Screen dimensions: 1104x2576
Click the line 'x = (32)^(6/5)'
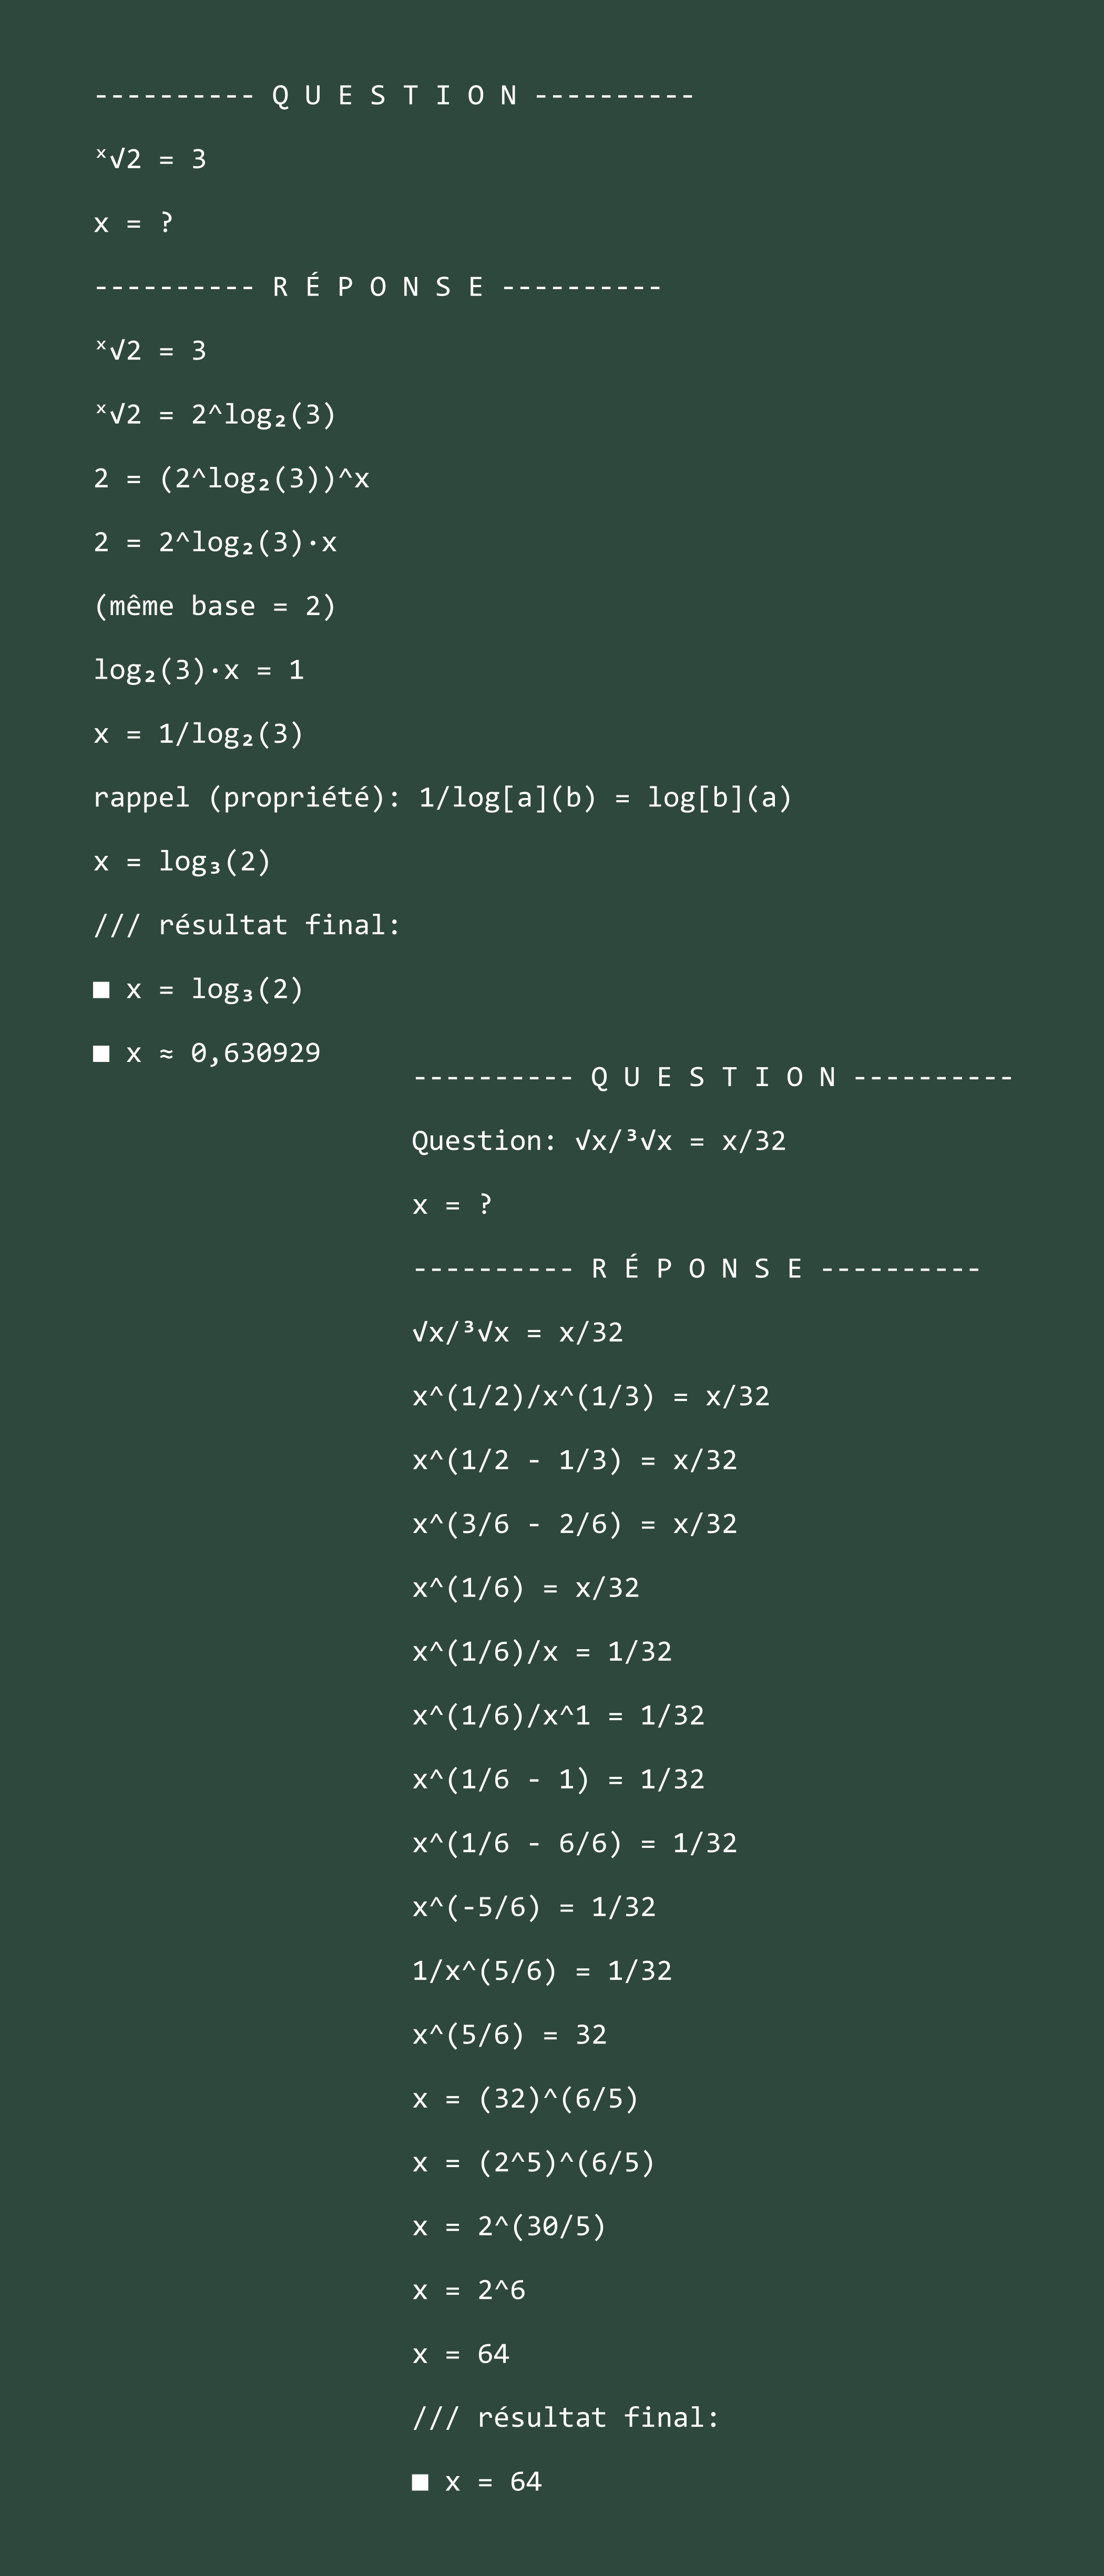pos(526,2098)
